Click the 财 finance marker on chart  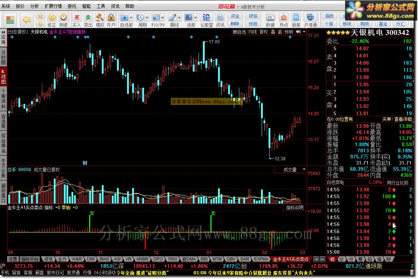pyautogui.click(x=85, y=163)
